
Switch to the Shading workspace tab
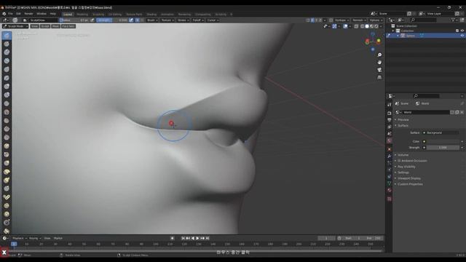click(151, 15)
